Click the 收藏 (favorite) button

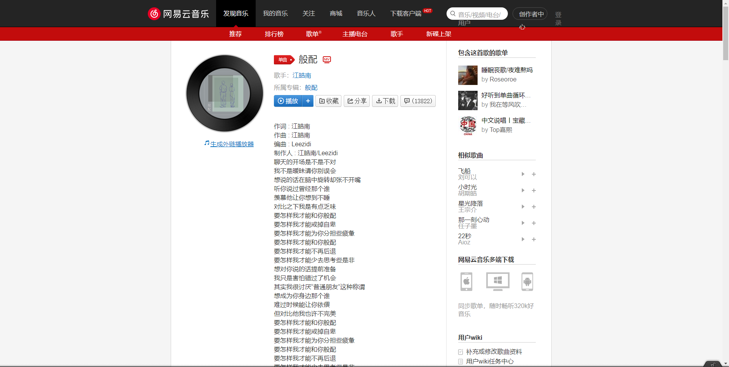(328, 101)
